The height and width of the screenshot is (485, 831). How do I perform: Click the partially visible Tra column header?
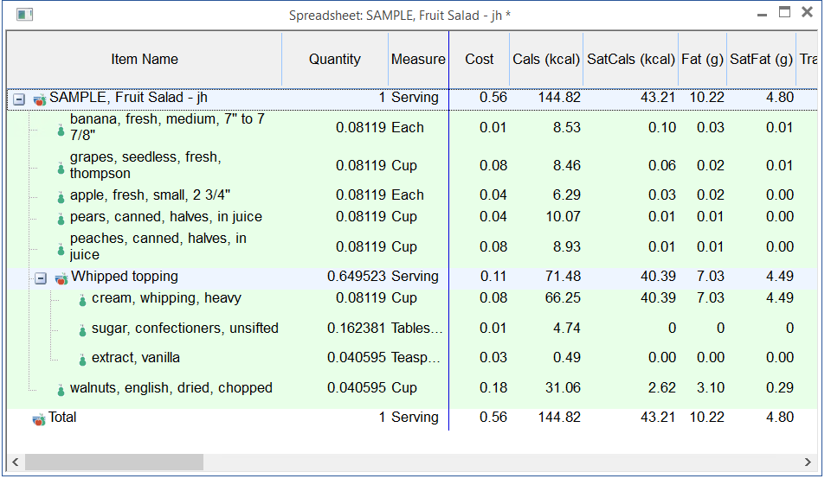point(807,60)
